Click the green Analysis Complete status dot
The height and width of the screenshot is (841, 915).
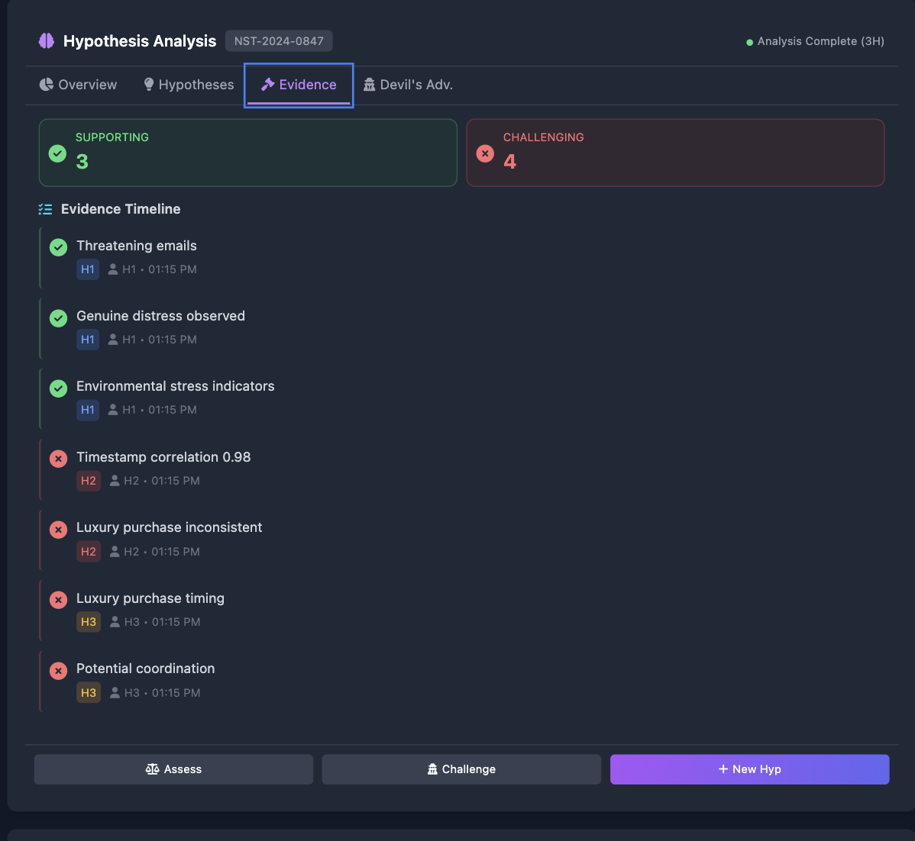tap(749, 42)
